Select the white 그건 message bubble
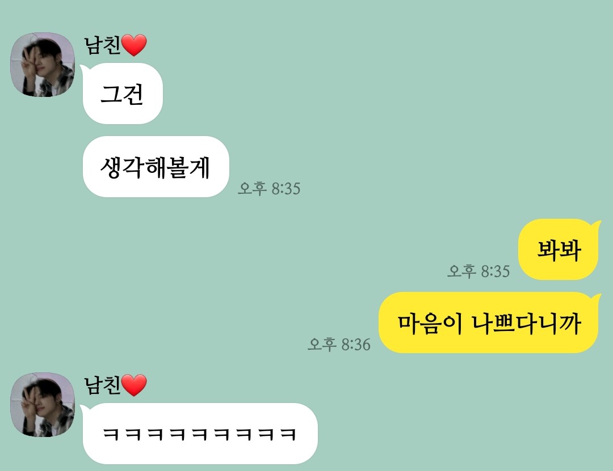Screen dimensions: 613x471 coord(123,94)
